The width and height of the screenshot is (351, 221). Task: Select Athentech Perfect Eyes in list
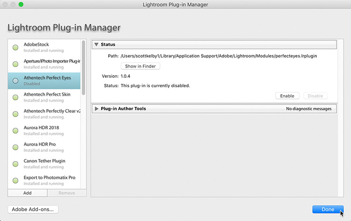point(44,81)
